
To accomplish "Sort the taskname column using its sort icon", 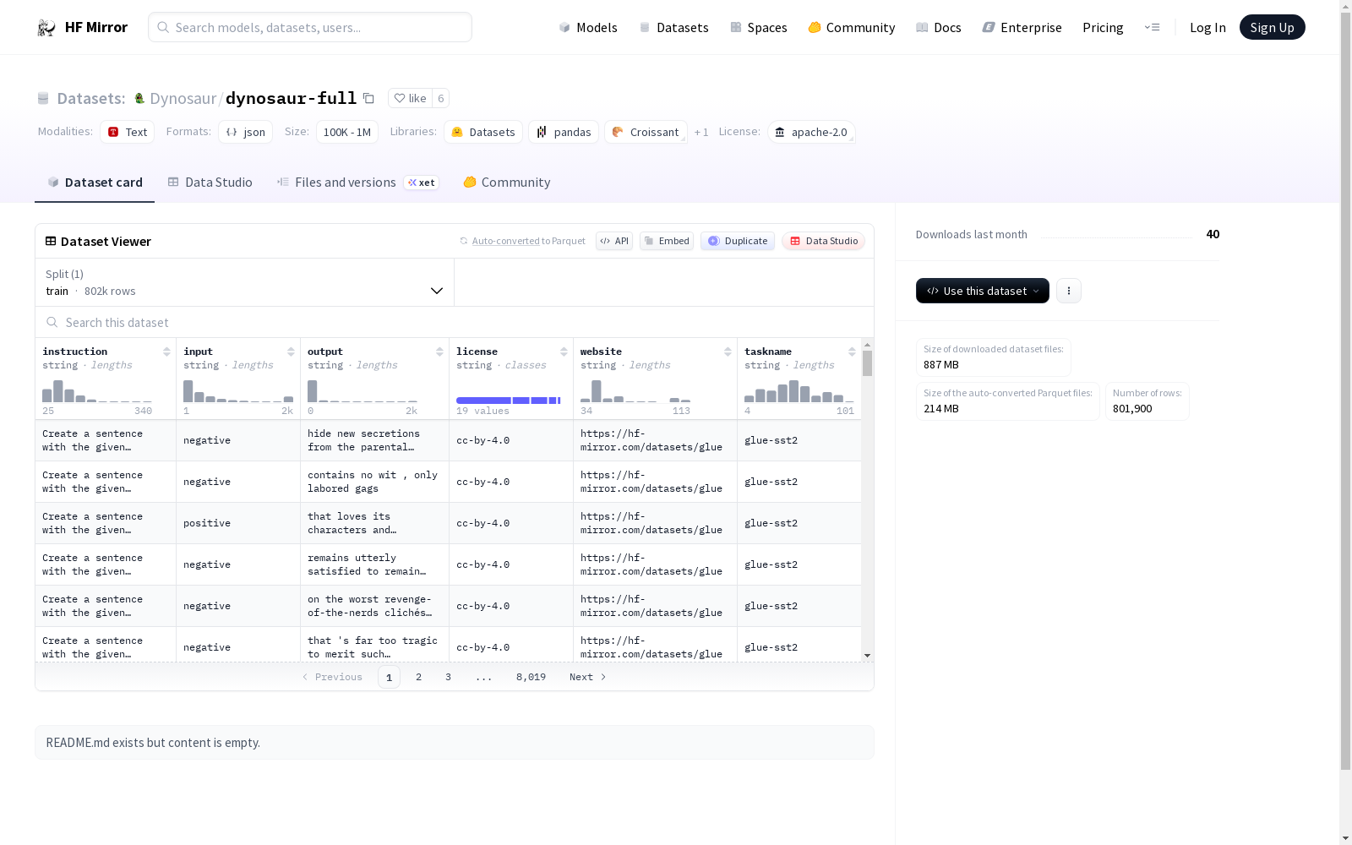I will coord(852,352).
